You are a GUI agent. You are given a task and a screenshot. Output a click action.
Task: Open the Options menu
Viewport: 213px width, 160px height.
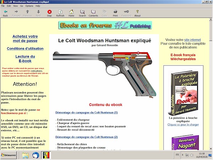click(29, 6)
